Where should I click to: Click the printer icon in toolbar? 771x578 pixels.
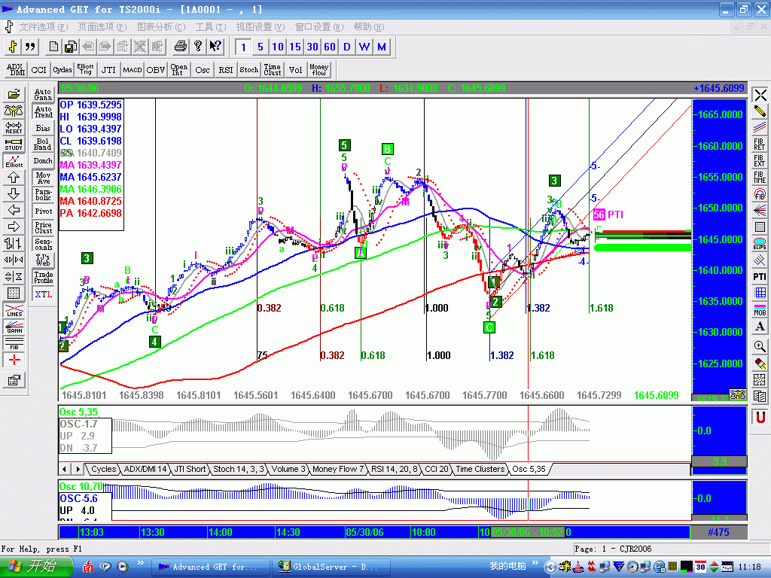click(x=180, y=47)
